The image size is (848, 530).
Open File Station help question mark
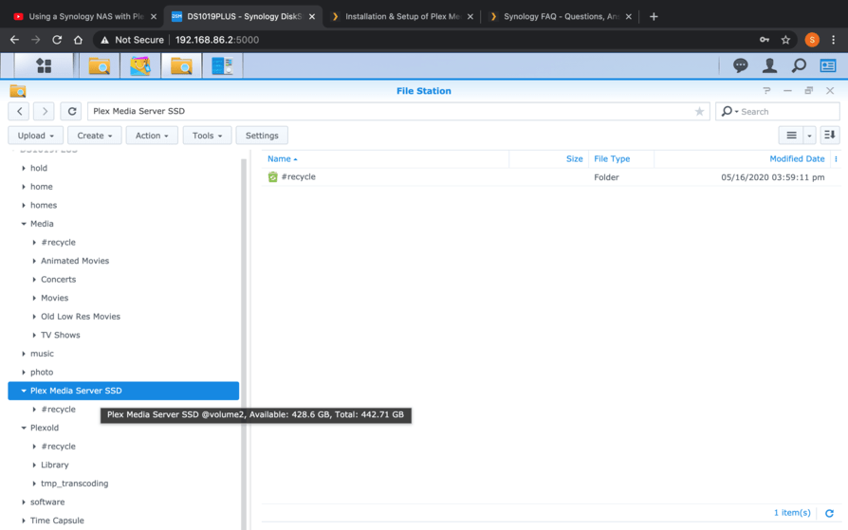tap(766, 91)
